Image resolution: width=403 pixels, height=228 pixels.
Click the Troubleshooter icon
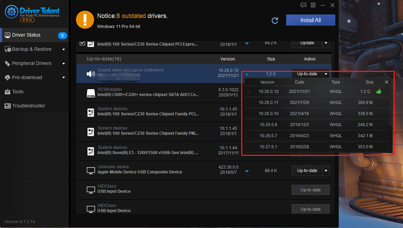[8, 106]
